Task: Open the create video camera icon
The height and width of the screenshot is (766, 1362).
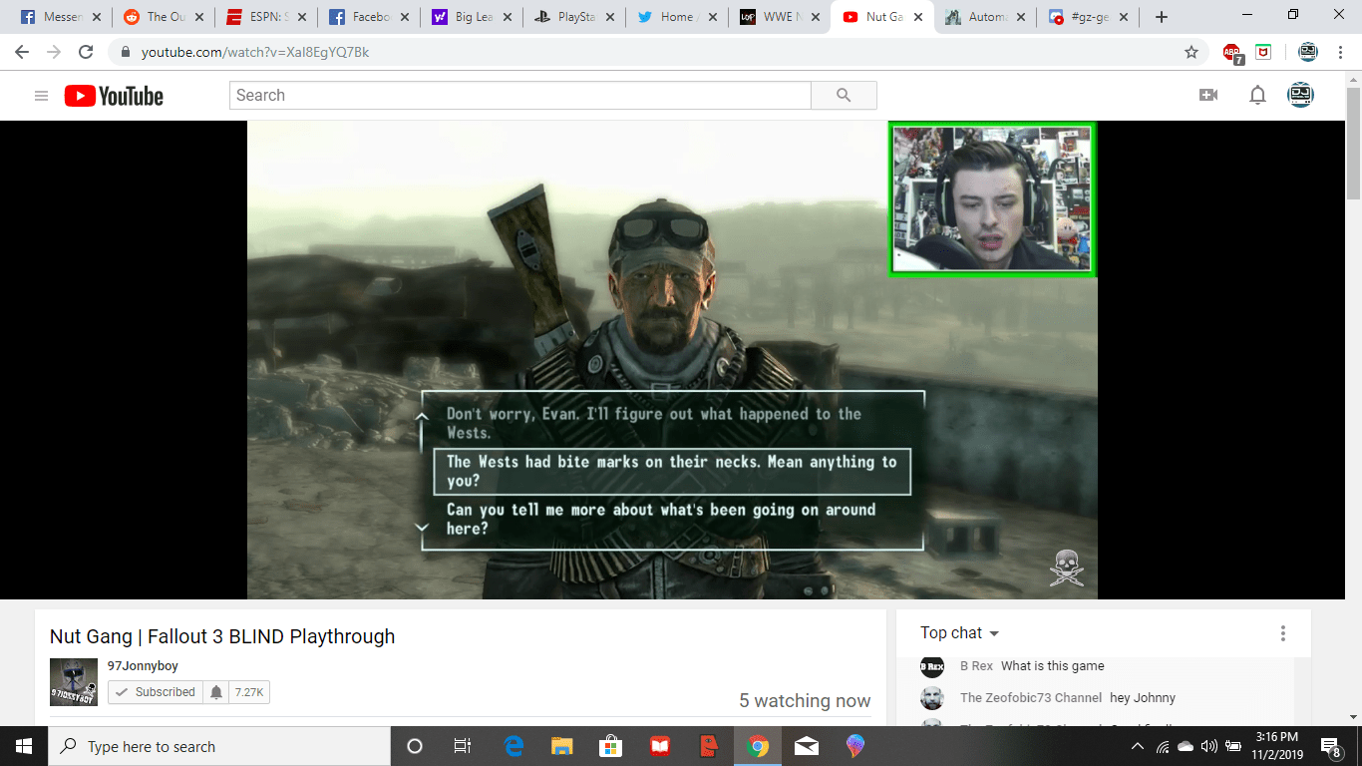Action: [1208, 96]
